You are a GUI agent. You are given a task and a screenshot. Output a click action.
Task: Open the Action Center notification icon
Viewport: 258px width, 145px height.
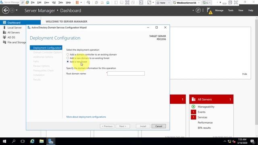point(252,141)
